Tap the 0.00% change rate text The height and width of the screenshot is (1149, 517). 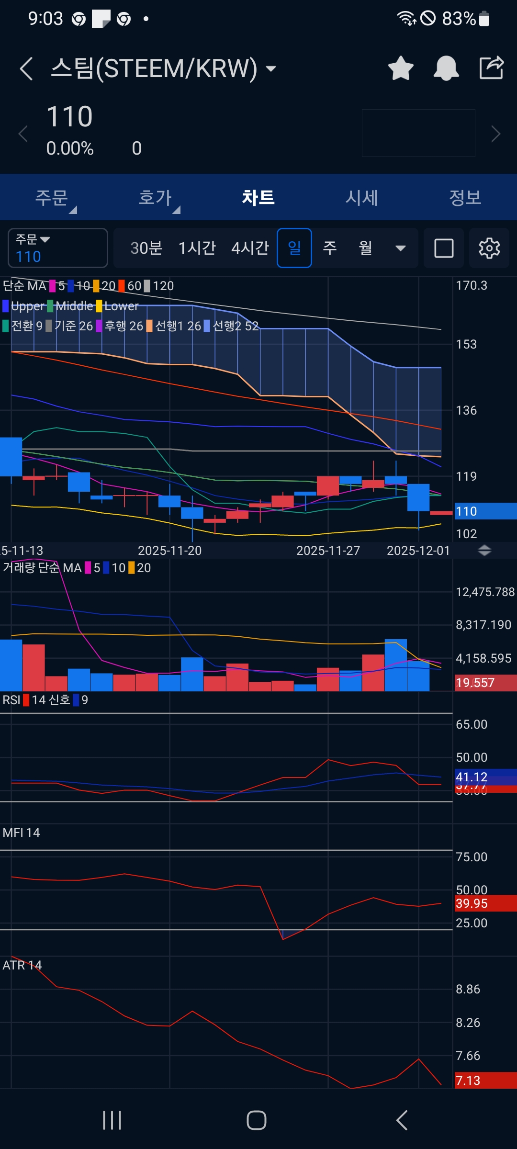tap(70, 148)
